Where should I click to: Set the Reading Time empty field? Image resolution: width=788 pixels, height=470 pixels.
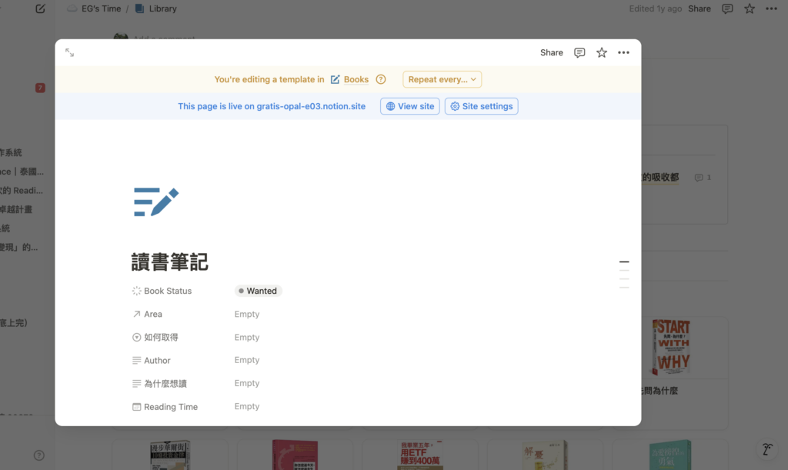click(247, 406)
